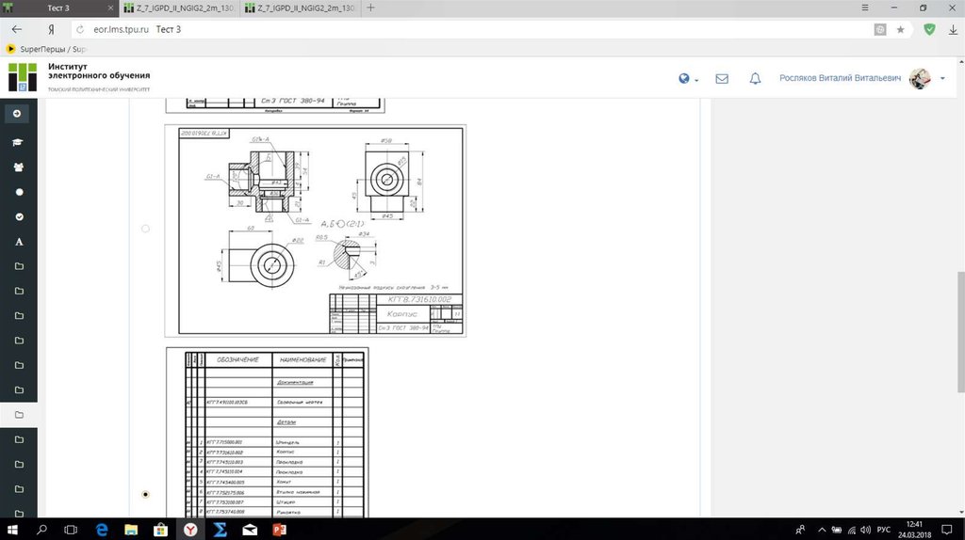Viewport: 965px width, 540px height.
Task: Open Microsoft Edge from the taskbar
Action: [x=102, y=530]
